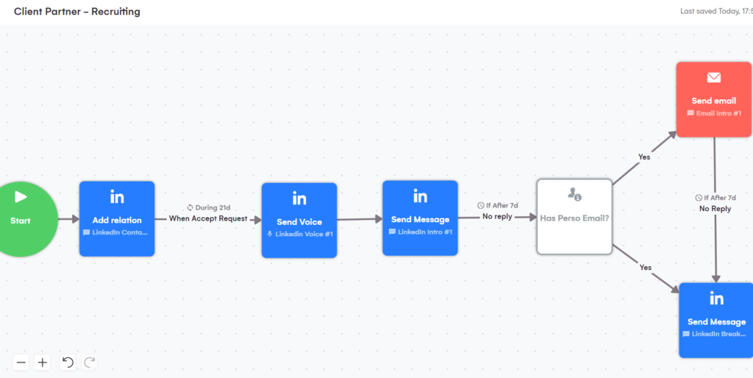Click the person icon in Has Perso Email node
Screen dimensions: 753x378
[x=574, y=194]
